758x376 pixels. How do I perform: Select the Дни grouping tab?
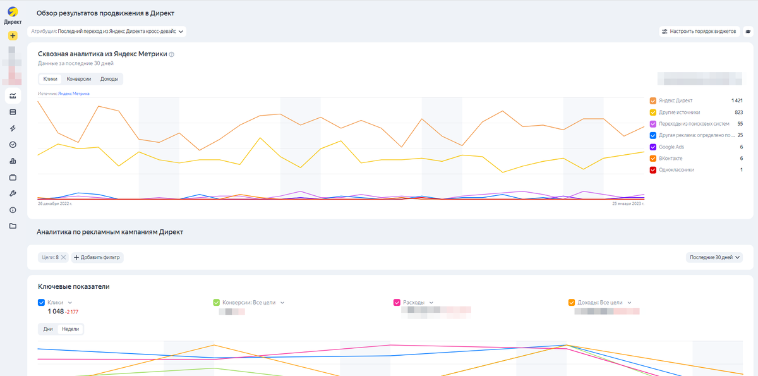[48, 329]
